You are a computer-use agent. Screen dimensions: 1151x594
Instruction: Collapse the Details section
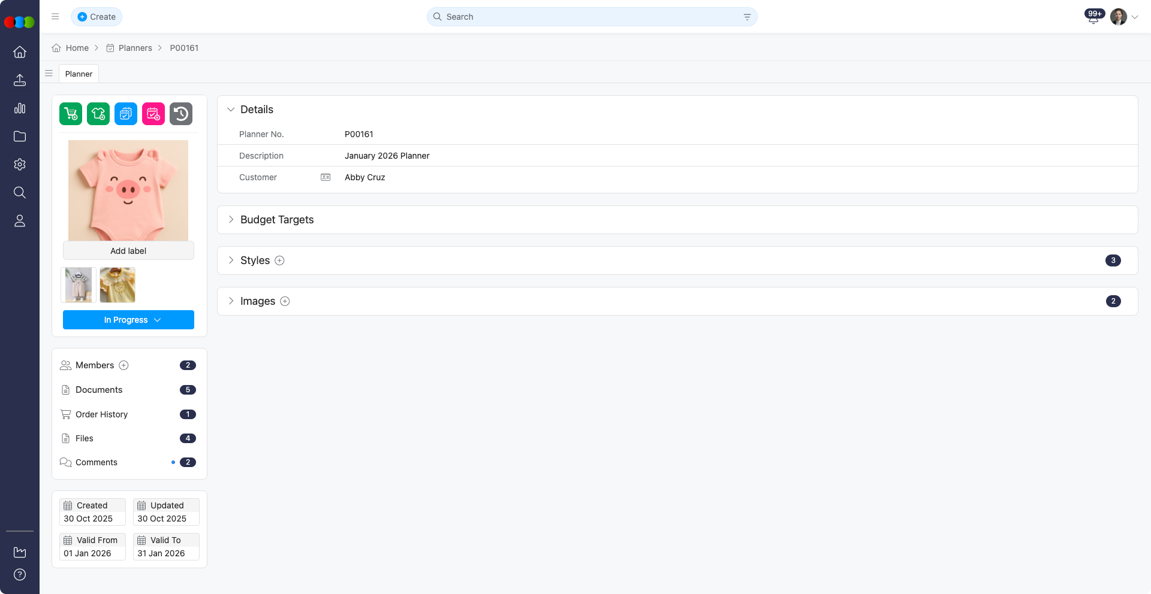click(231, 110)
